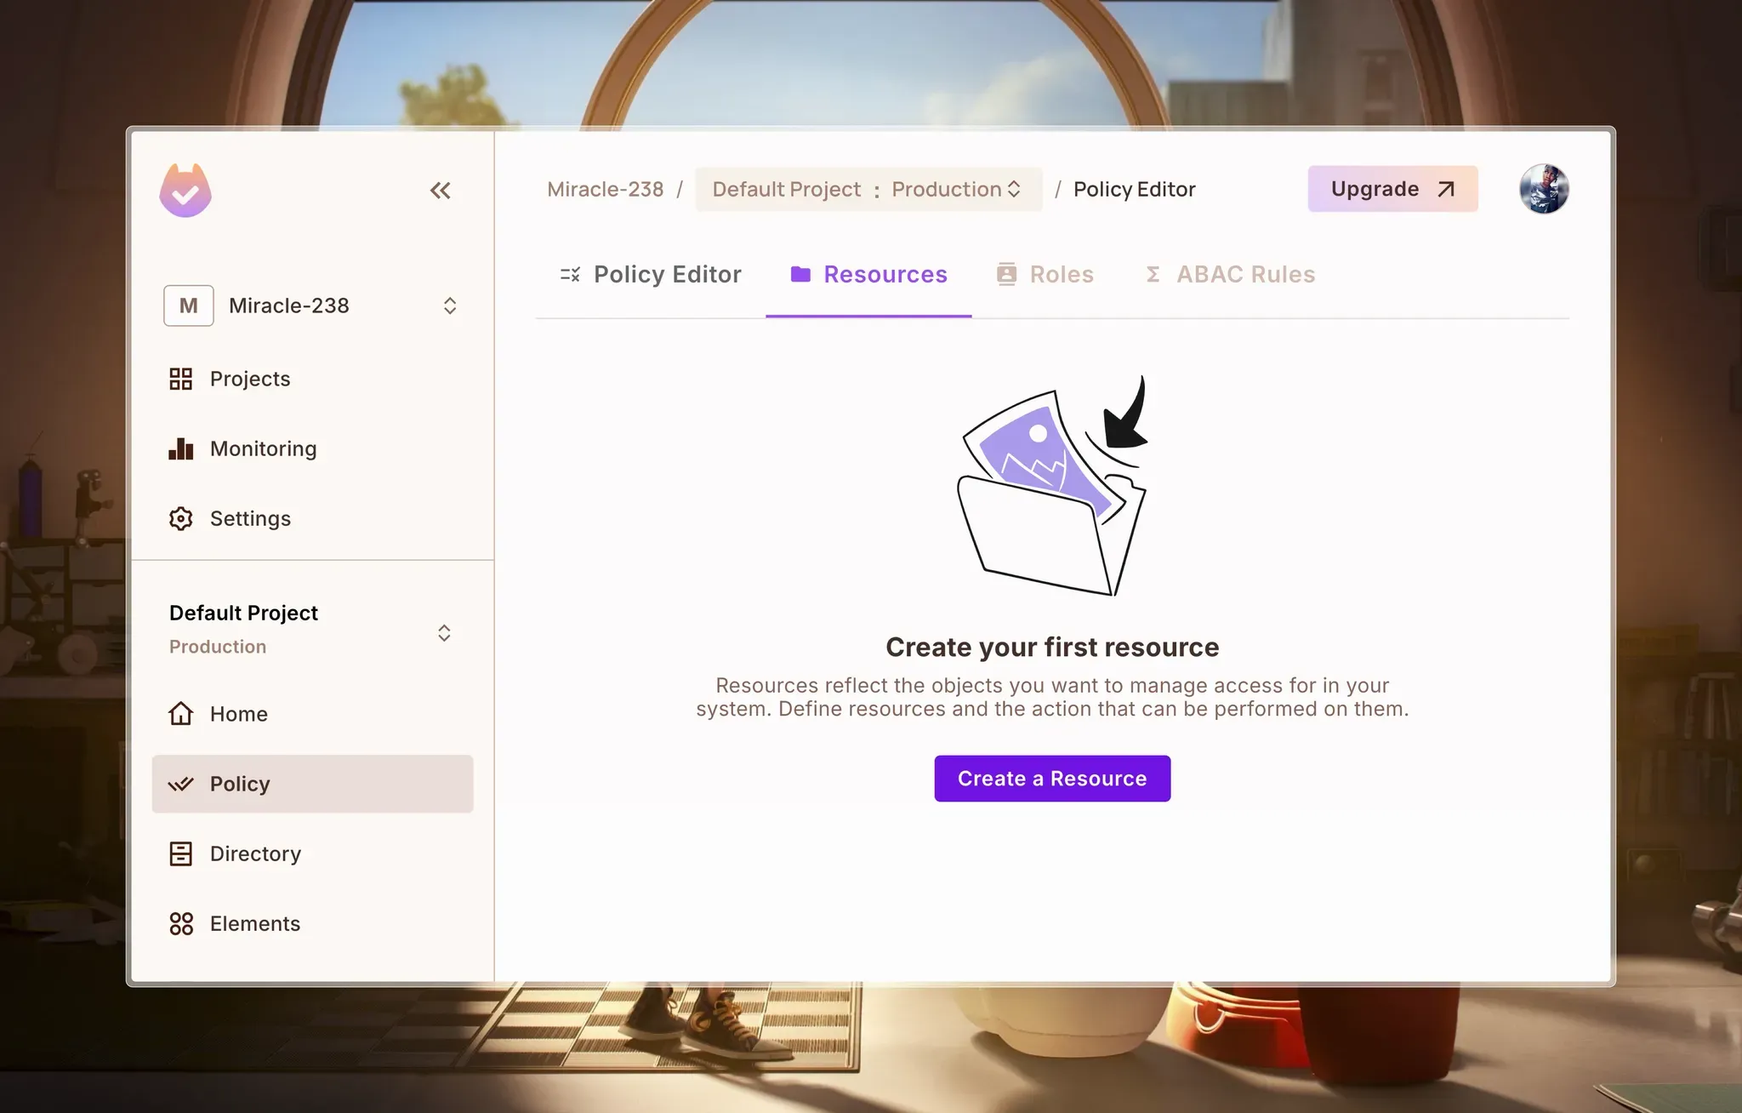Switch to the Roles tab
The image size is (1742, 1113).
coord(1045,274)
